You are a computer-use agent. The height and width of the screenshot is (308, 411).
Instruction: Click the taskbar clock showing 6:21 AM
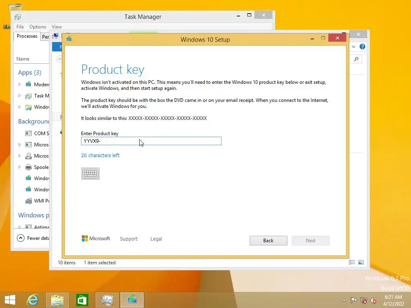tap(393, 300)
